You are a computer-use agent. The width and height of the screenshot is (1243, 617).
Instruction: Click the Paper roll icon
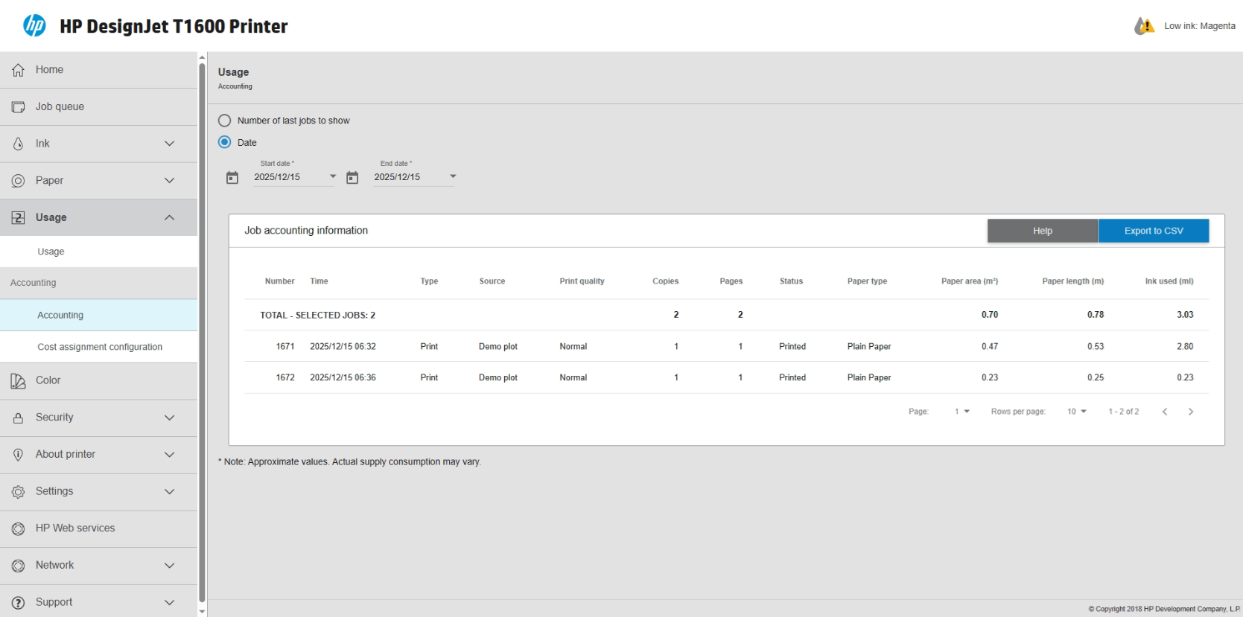pos(18,181)
